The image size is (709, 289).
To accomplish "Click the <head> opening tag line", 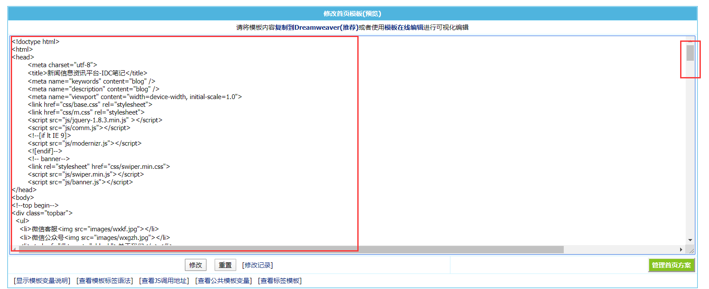I will pos(23,57).
